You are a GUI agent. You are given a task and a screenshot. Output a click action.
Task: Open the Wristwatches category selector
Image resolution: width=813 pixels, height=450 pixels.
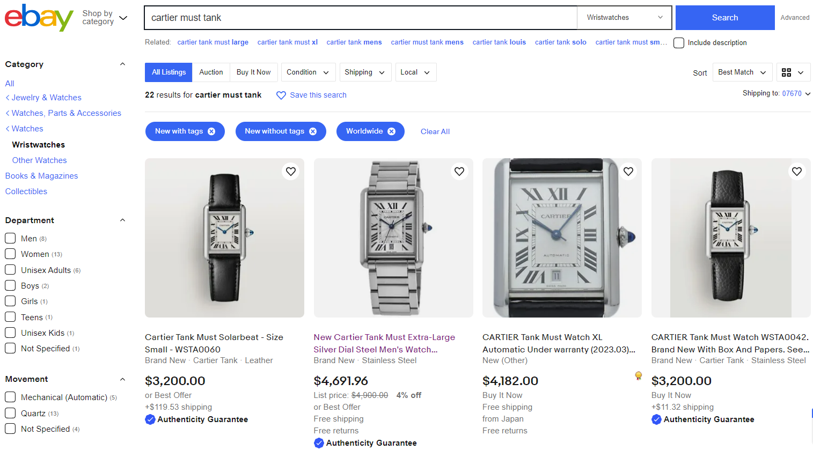[624, 17]
